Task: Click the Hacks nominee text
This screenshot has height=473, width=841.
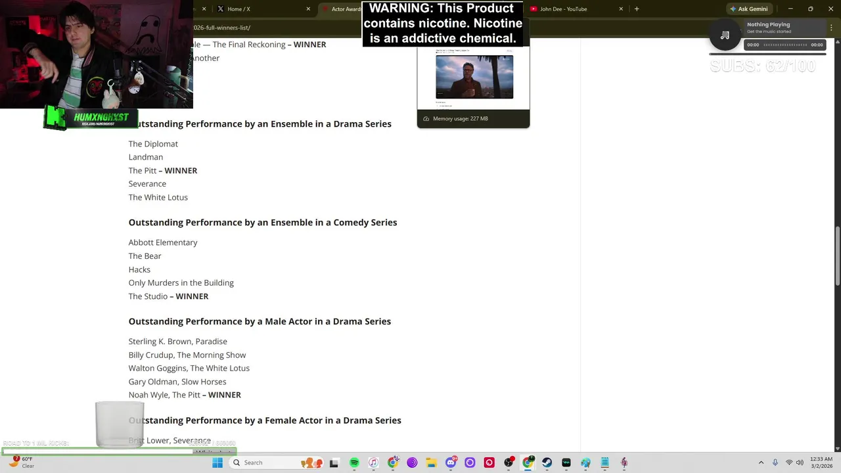Action: (x=139, y=269)
